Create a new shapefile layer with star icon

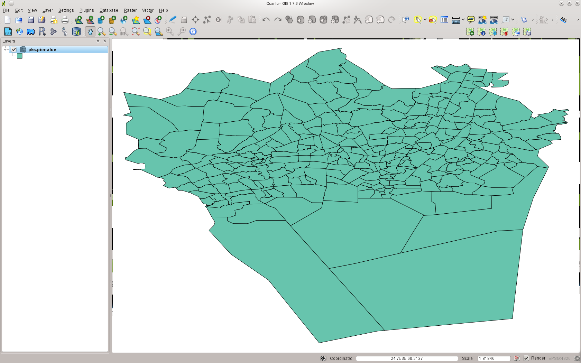(136, 20)
